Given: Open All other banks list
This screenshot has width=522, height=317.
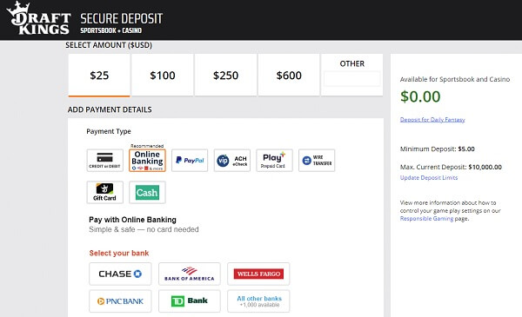Looking at the screenshot, I should (x=258, y=301).
